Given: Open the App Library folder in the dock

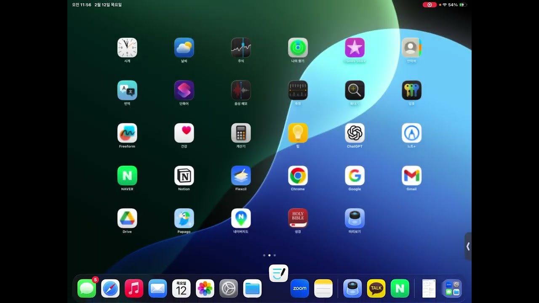Looking at the screenshot, I should pyautogui.click(x=453, y=288).
